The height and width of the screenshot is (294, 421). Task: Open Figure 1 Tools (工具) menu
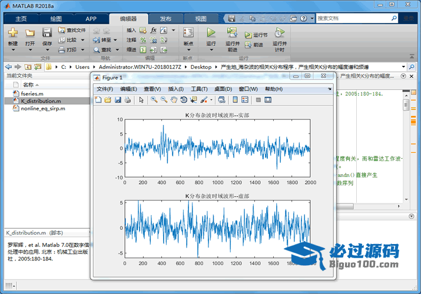tap(199, 89)
